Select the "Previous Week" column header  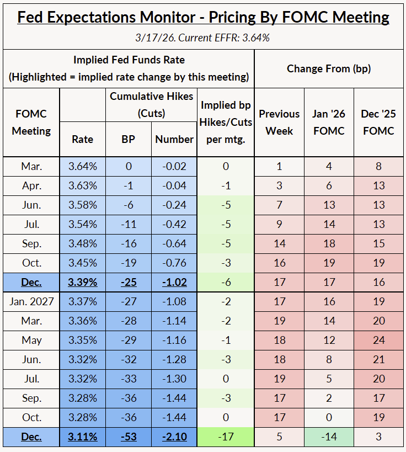coord(279,122)
